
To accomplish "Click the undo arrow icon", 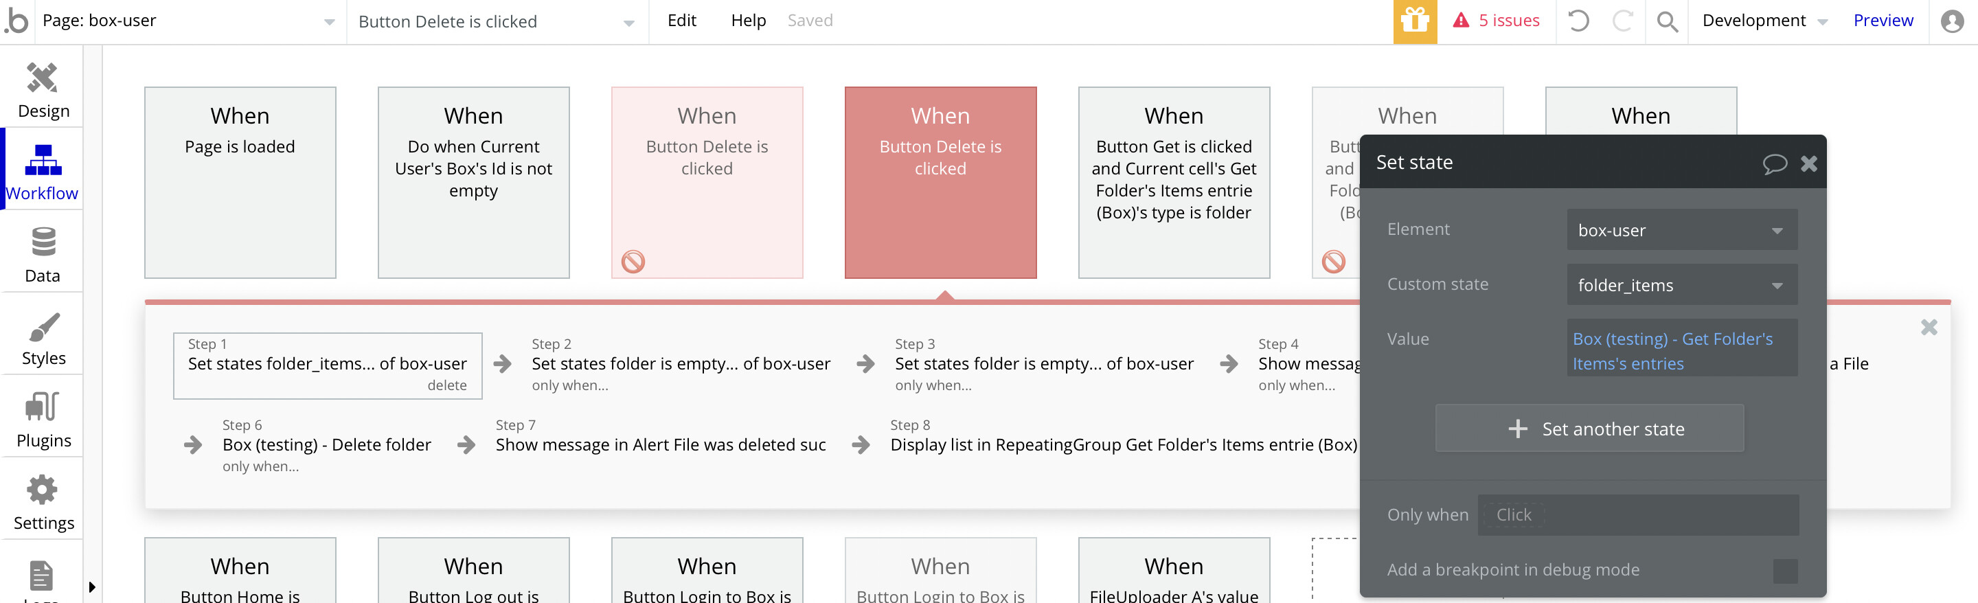I will click(x=1578, y=21).
